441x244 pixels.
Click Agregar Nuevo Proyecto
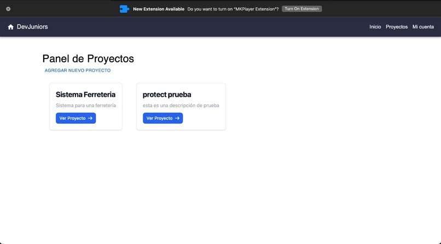pyautogui.click(x=78, y=70)
